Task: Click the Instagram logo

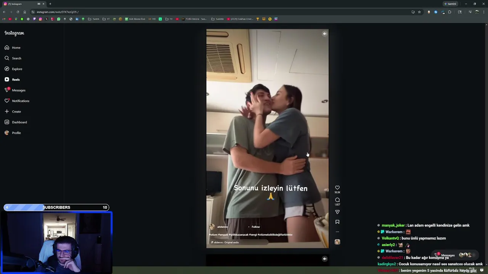Action: (x=14, y=33)
